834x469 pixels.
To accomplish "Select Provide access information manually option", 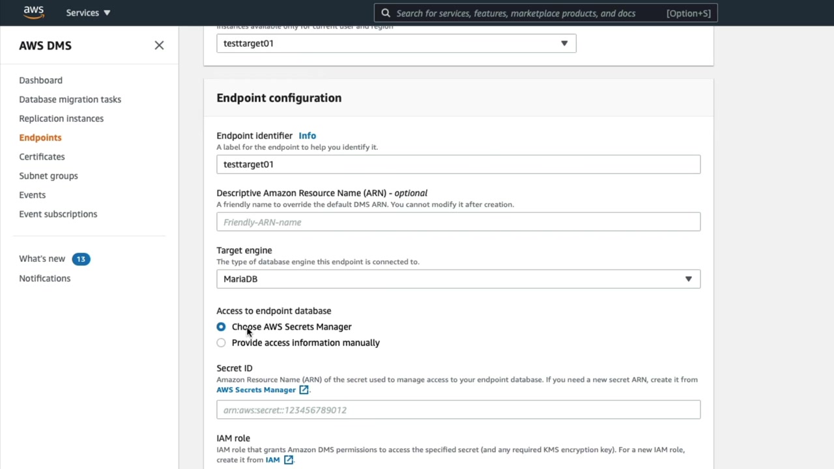I will point(222,343).
